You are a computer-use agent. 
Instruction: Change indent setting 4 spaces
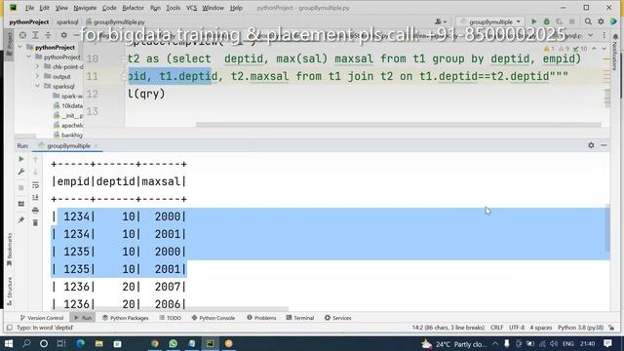[x=540, y=328]
